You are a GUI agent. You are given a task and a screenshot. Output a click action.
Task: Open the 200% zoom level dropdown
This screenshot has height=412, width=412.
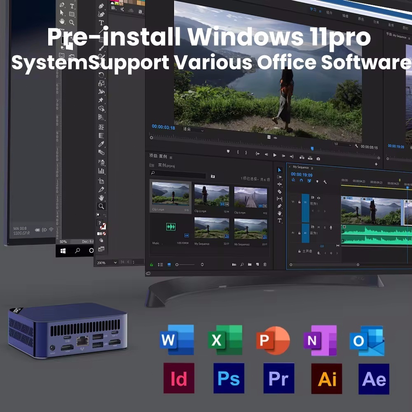115,262
